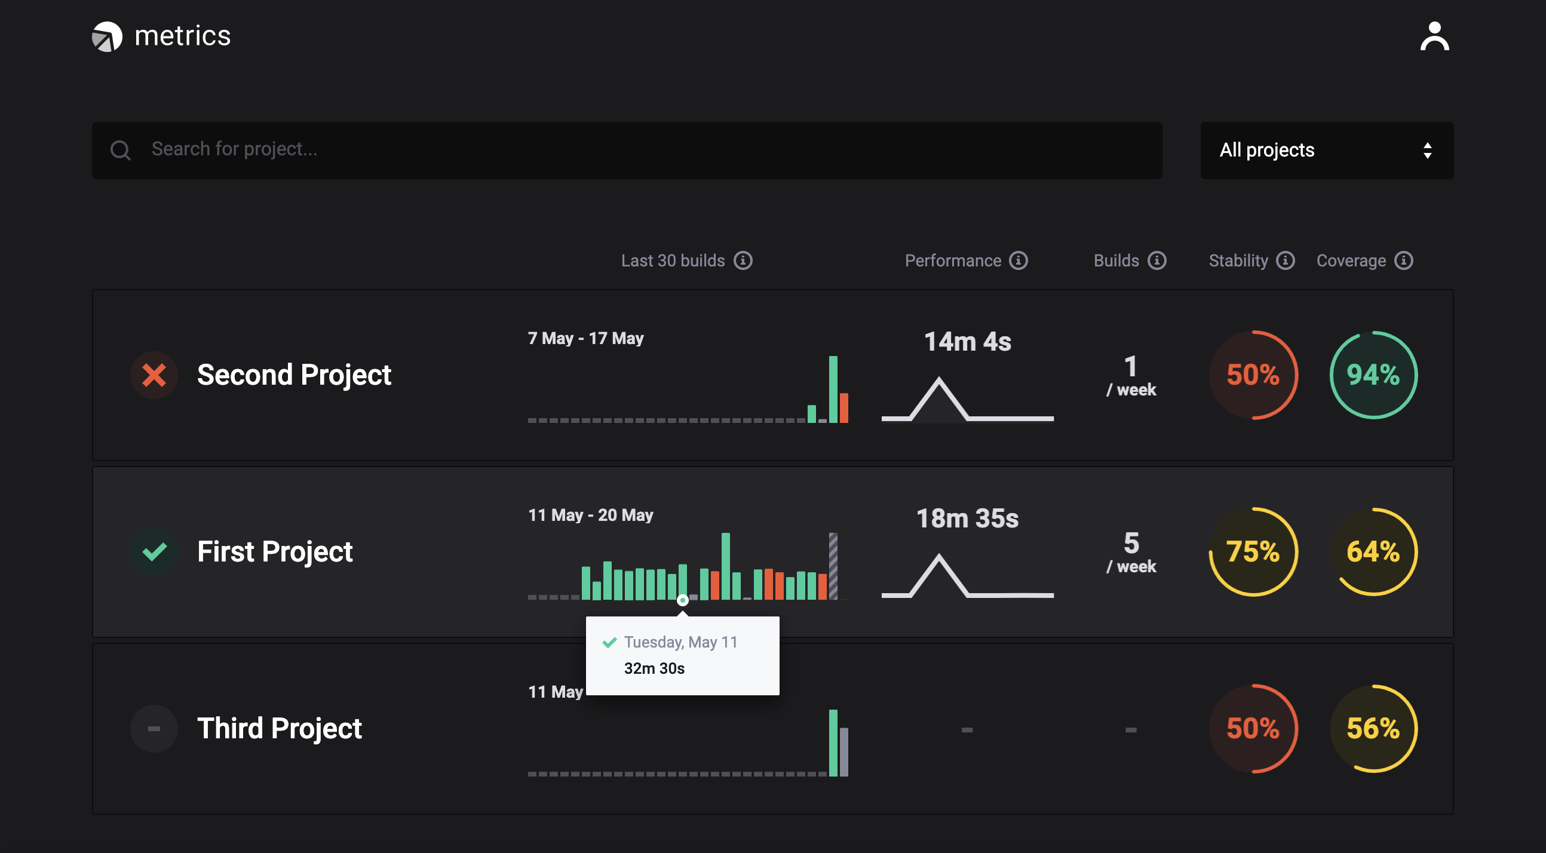
Task: Click the Performance info icon
Action: (1018, 260)
